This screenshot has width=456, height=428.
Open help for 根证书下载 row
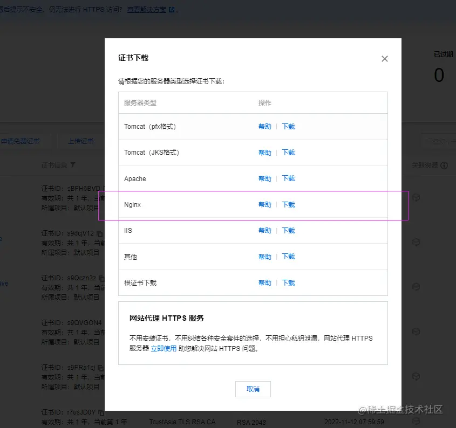coord(264,282)
